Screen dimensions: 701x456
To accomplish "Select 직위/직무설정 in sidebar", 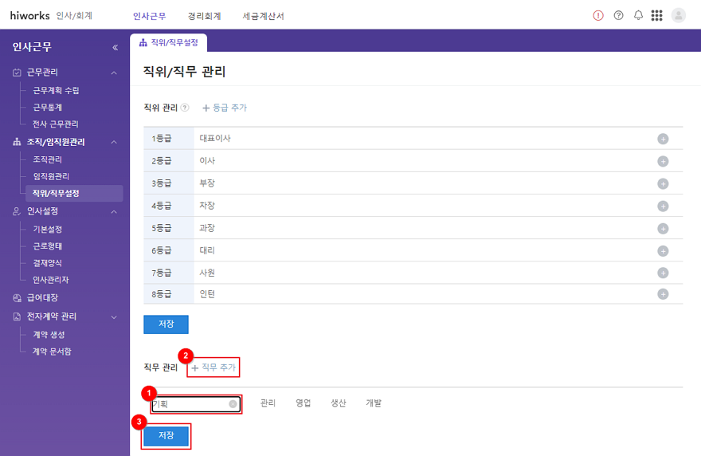I will pyautogui.click(x=74, y=193).
